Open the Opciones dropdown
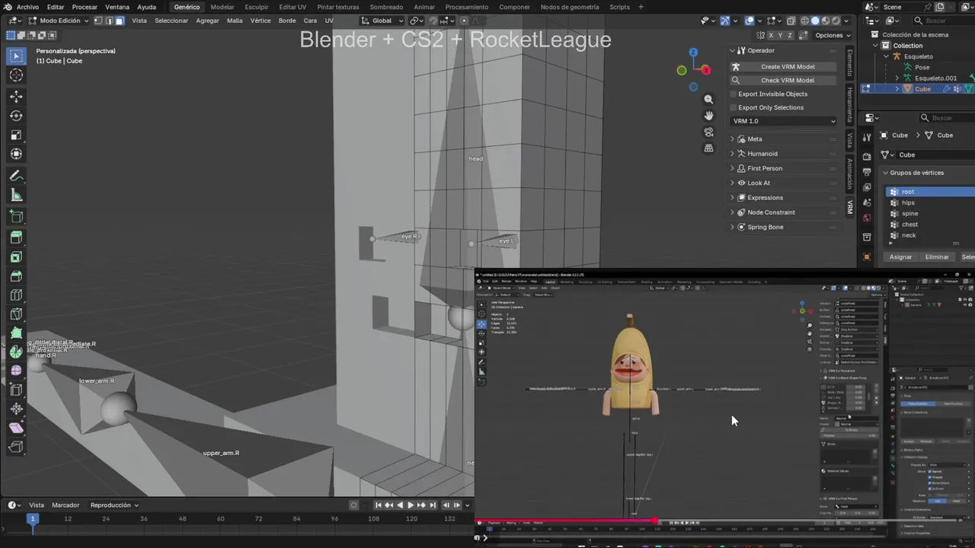 (x=833, y=35)
